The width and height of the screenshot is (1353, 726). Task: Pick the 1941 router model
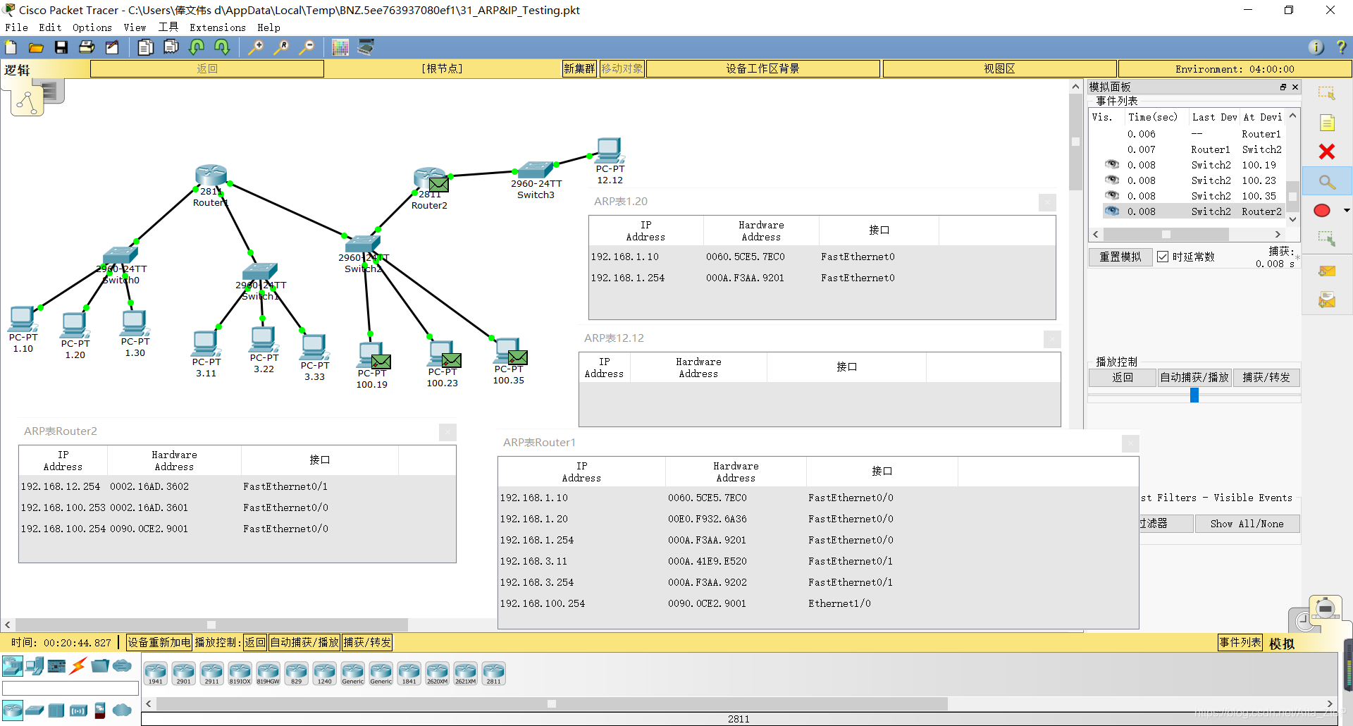pos(155,673)
